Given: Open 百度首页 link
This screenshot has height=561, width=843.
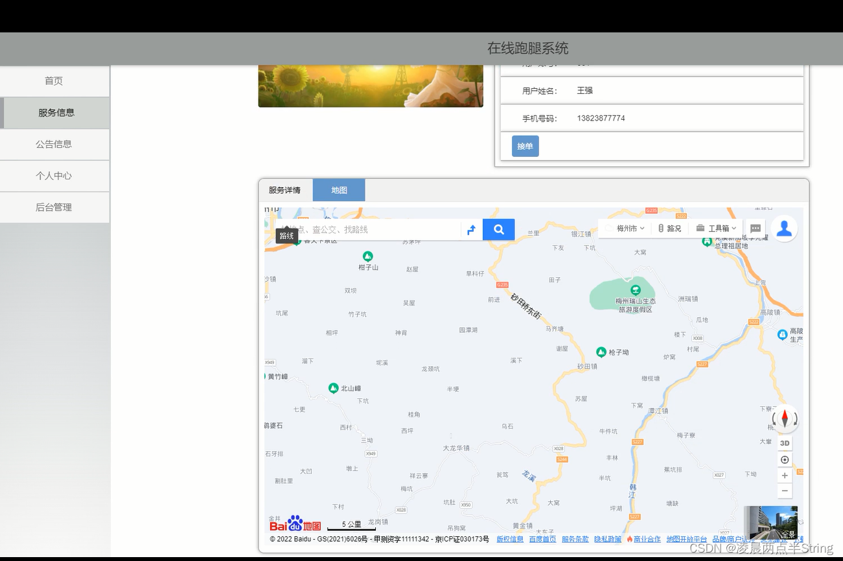Looking at the screenshot, I should [x=542, y=539].
